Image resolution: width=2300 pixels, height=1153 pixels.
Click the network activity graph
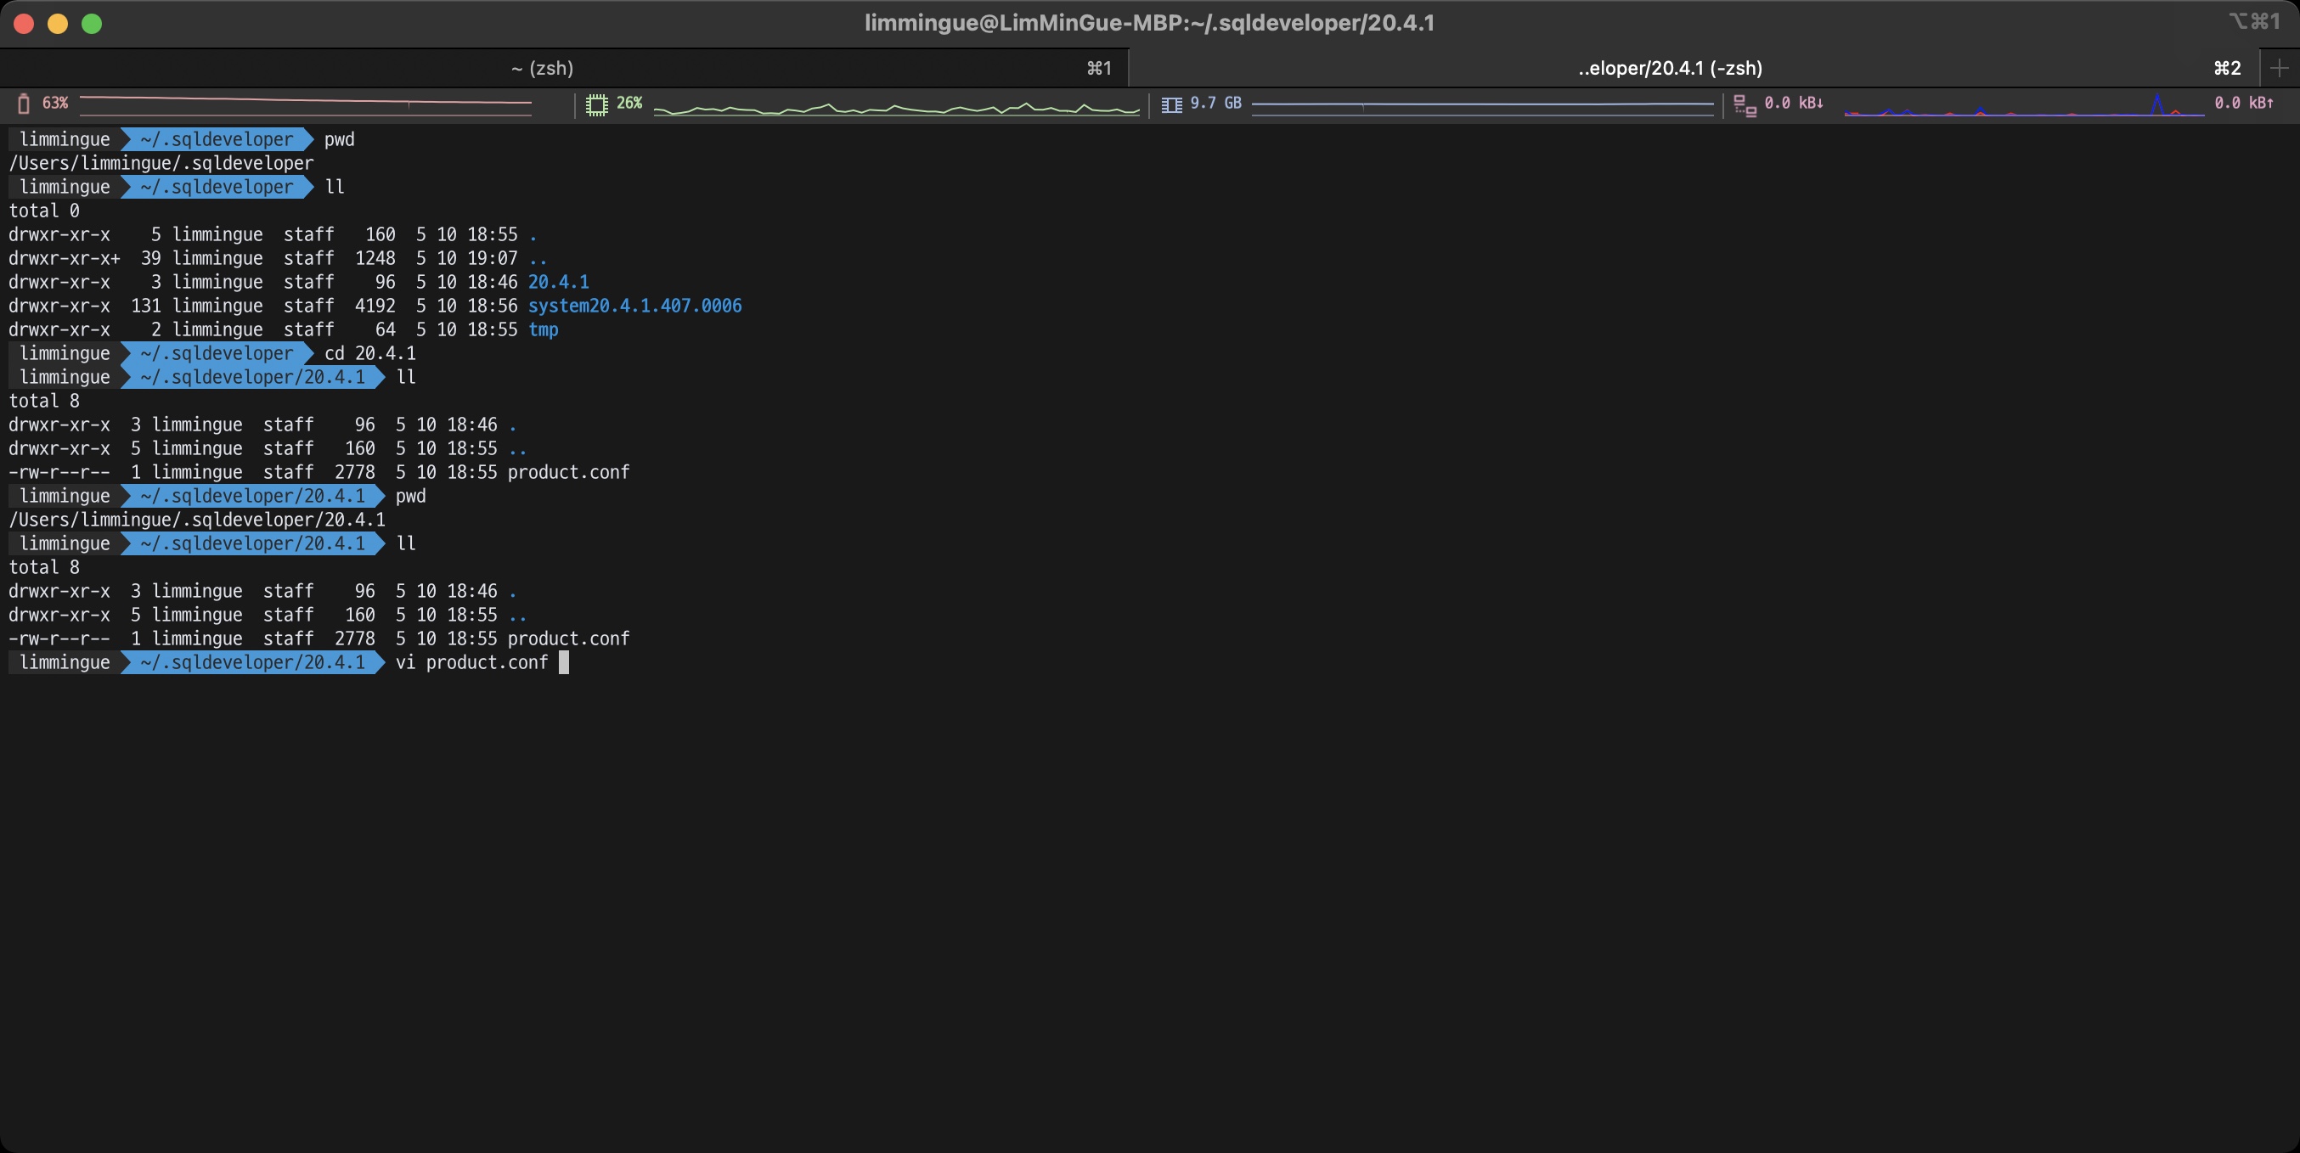point(2023,107)
